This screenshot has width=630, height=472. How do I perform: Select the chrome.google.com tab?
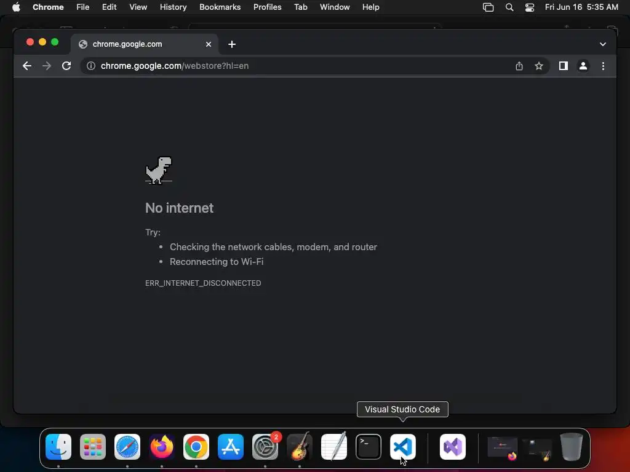pyautogui.click(x=145, y=44)
